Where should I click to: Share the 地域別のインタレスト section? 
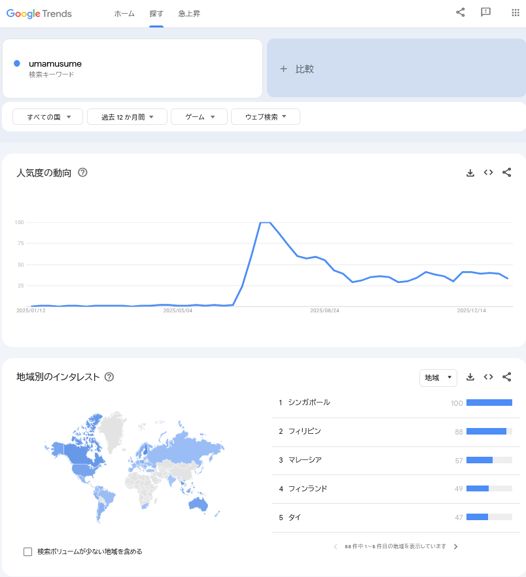tap(506, 377)
